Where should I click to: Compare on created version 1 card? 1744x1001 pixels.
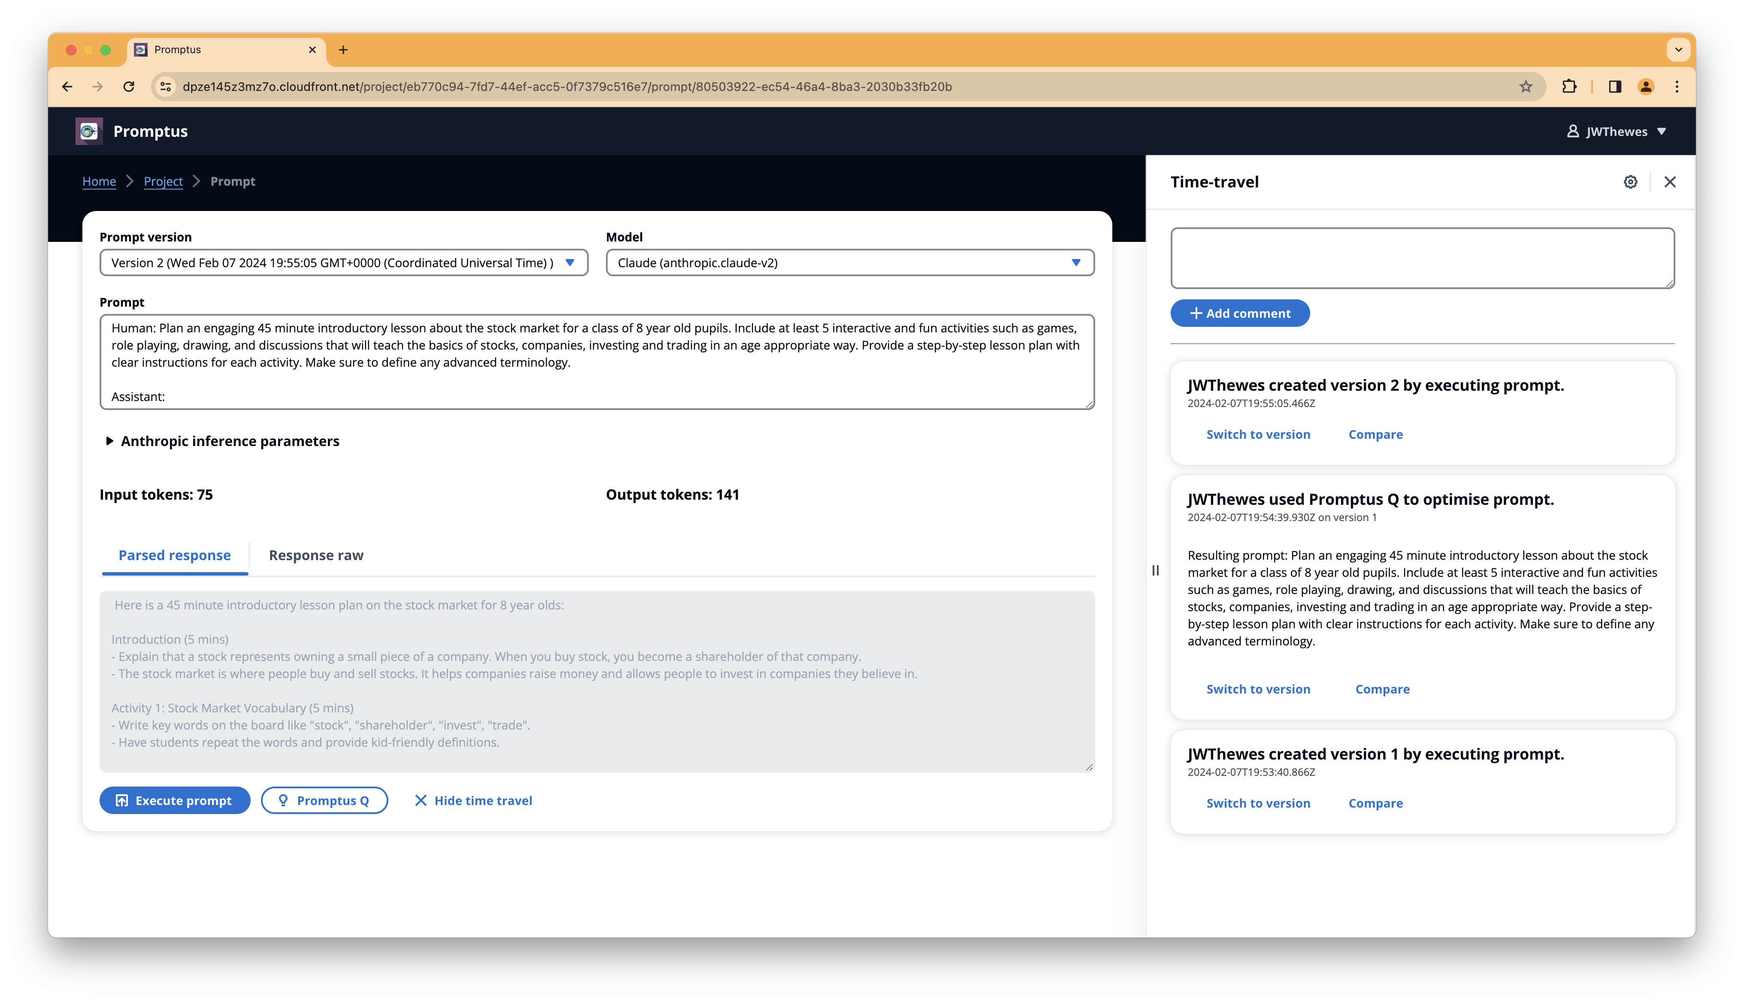[x=1375, y=803]
